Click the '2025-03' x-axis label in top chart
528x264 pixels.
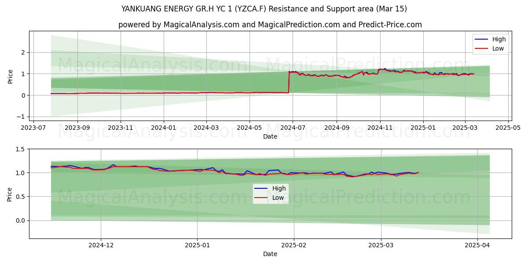pos(464,128)
